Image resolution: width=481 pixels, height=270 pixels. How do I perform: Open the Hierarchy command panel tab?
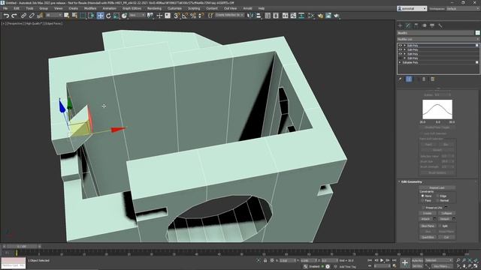[416, 25]
